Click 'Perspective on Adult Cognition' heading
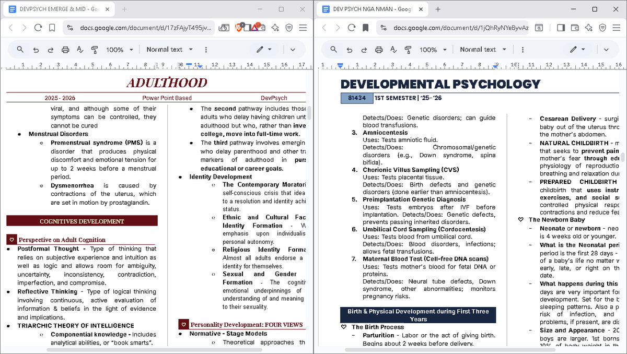 (62, 240)
